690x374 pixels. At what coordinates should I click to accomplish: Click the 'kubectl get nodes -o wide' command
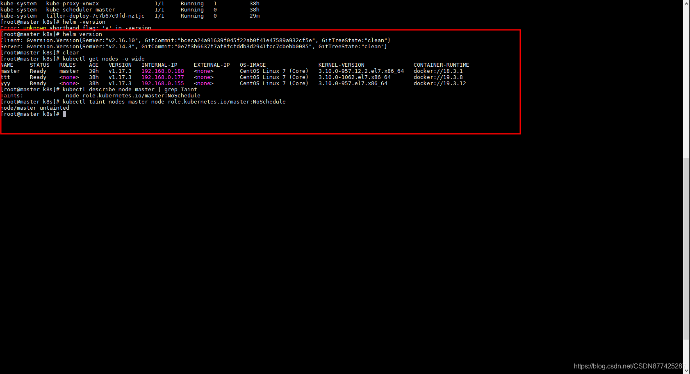pos(104,59)
